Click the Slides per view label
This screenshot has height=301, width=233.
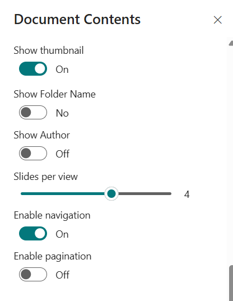(45, 177)
